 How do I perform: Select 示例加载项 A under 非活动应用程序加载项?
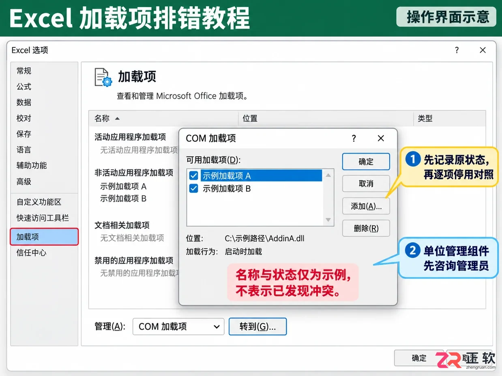click(x=123, y=187)
